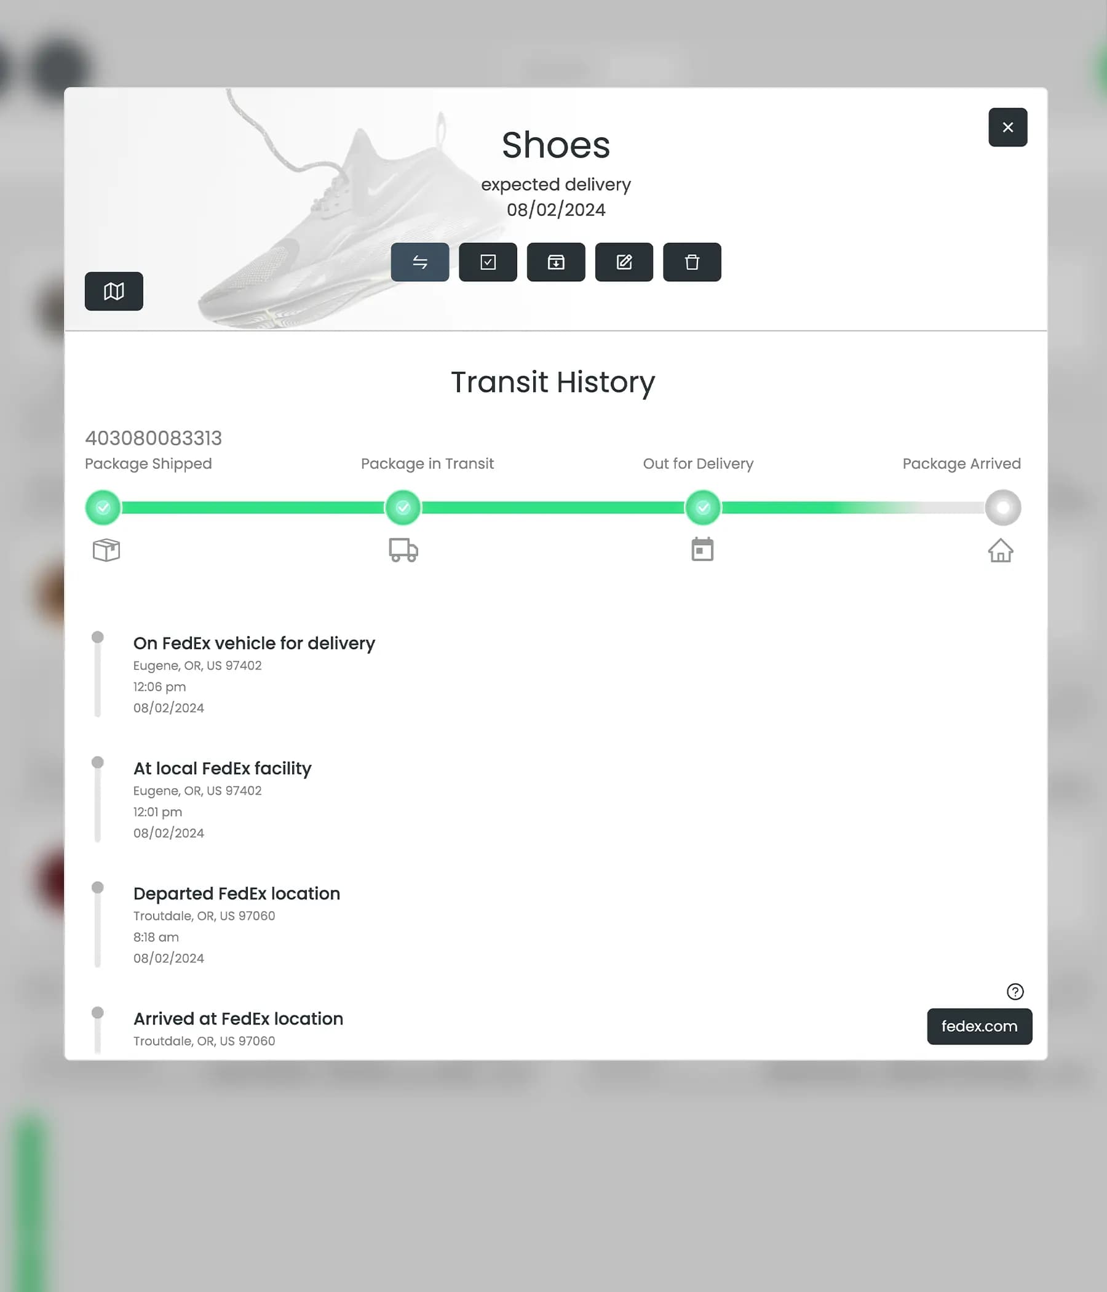Image resolution: width=1107 pixels, height=1292 pixels.
Task: Click the help question mark icon
Action: [x=1015, y=991]
